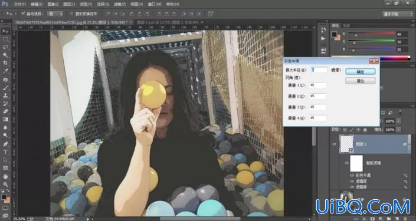The height and width of the screenshot is (221, 416).
Task: Open Actions panel play icon
Action: point(323,39)
